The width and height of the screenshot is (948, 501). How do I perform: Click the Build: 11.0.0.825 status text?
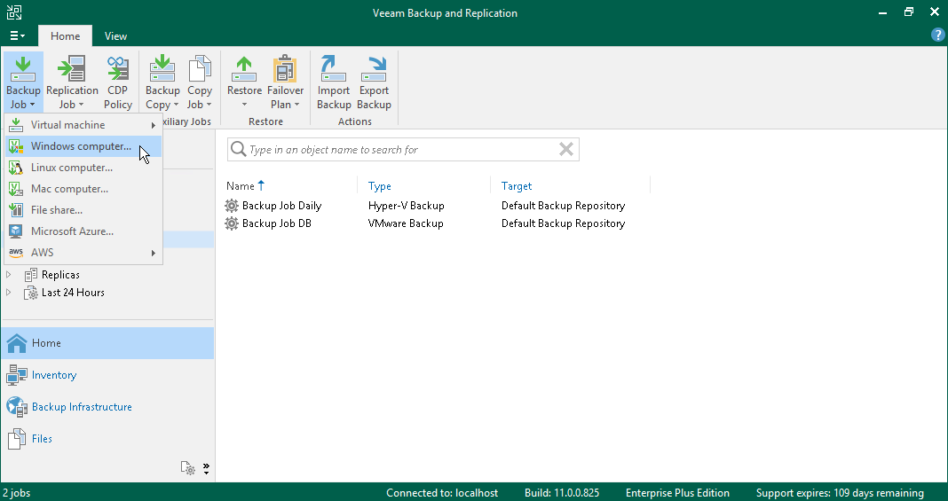point(562,493)
